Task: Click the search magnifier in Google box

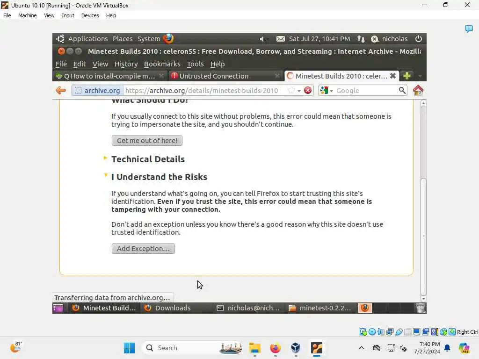Action: click(402, 90)
